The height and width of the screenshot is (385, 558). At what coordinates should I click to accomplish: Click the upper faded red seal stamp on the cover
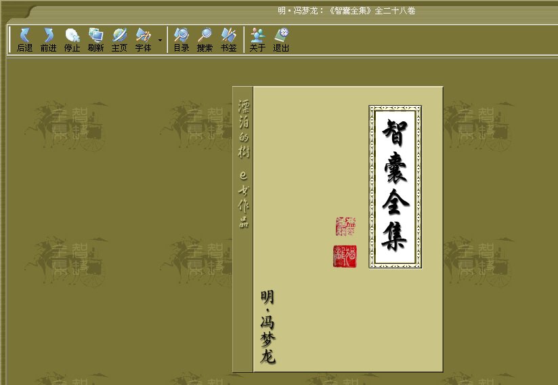[x=345, y=226]
